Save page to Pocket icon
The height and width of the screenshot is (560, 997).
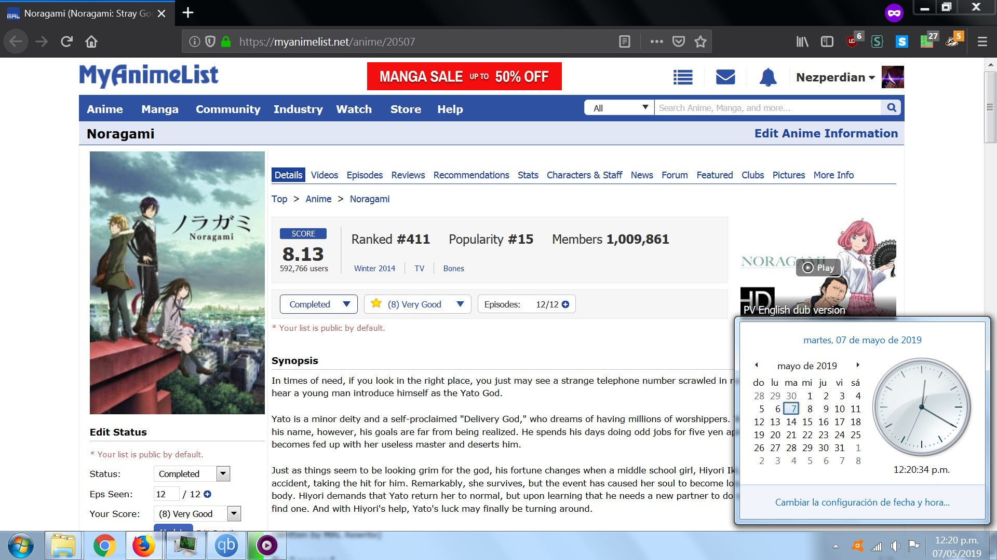[x=679, y=41]
